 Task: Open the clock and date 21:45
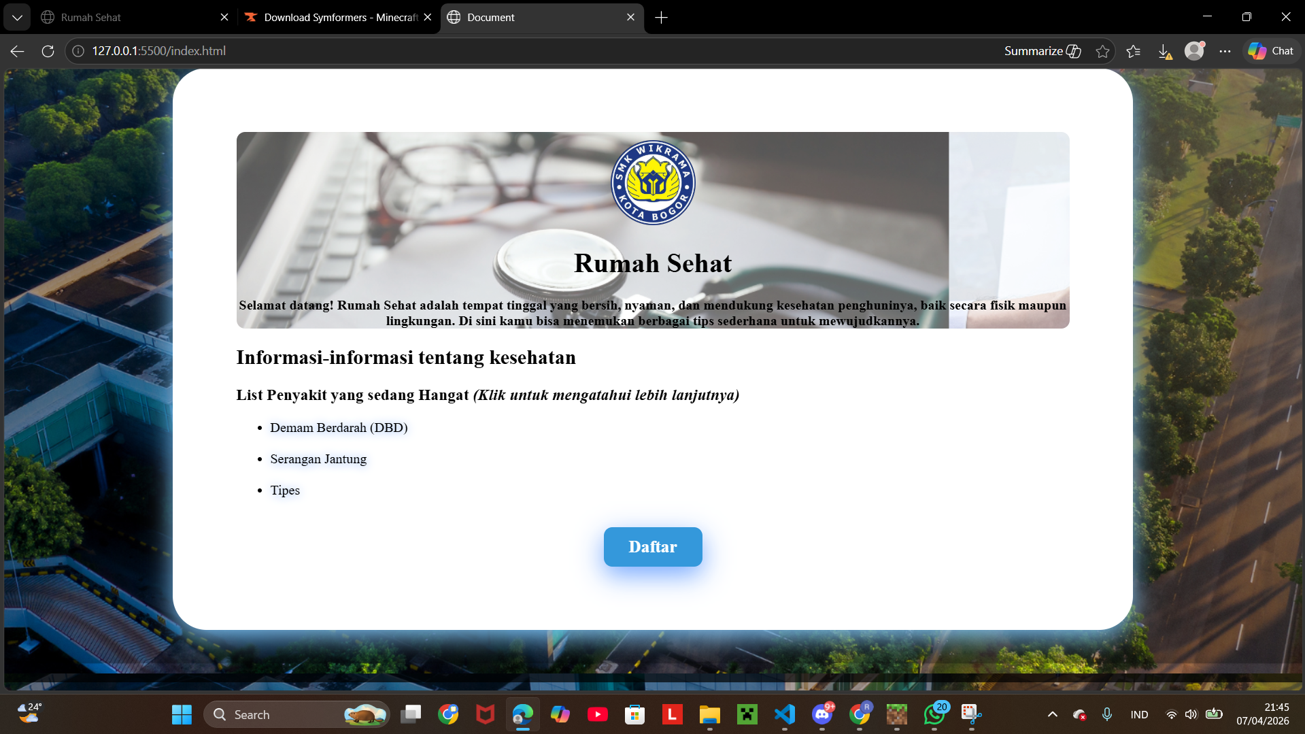pyautogui.click(x=1263, y=714)
